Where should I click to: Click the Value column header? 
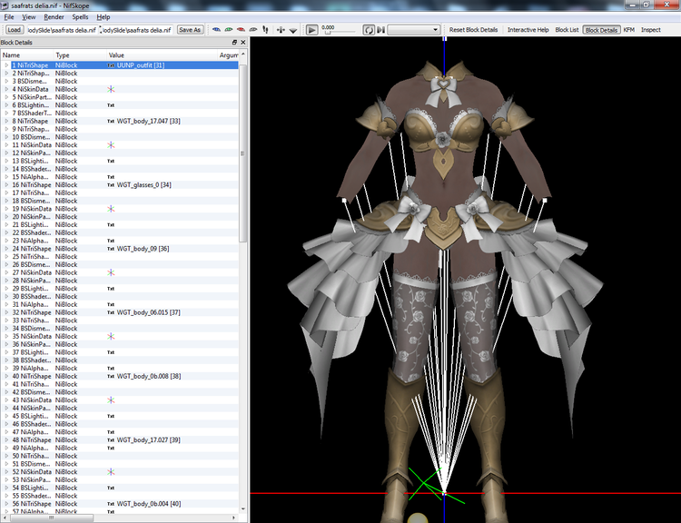[x=162, y=55]
